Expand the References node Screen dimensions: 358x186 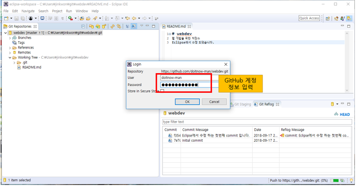[x=10, y=47]
